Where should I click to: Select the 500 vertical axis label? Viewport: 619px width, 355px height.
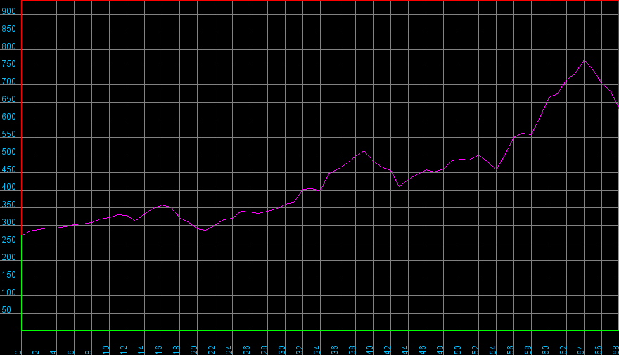8,152
